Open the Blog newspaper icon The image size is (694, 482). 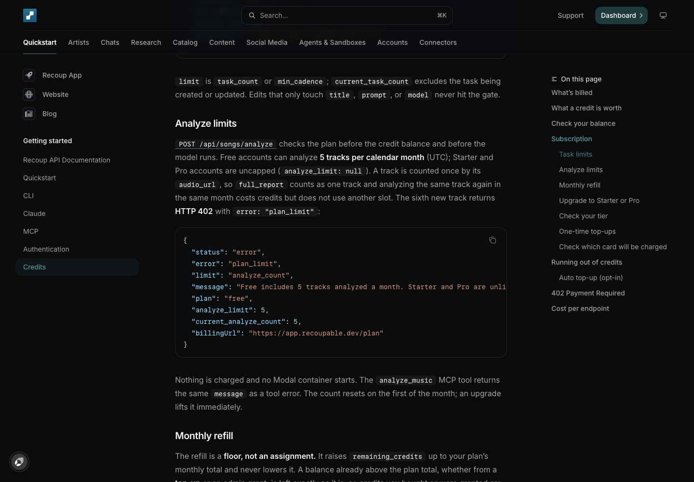tap(29, 114)
